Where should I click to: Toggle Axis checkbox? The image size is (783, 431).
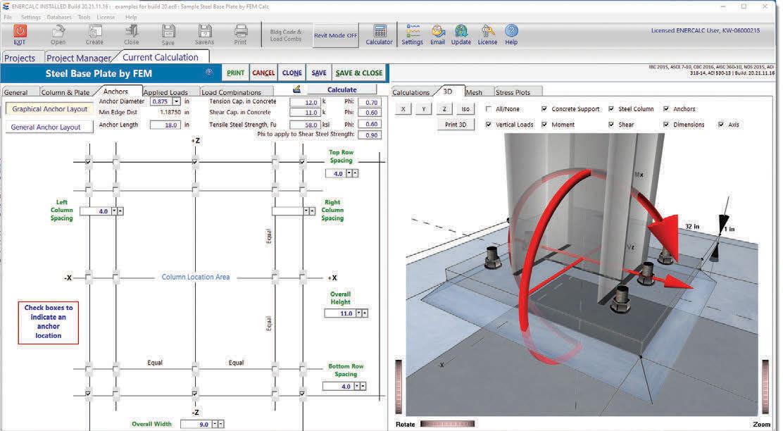point(721,125)
